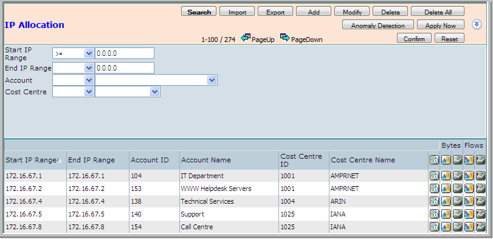493x239 pixels.
Task: Click the Modify button
Action: 352,12
